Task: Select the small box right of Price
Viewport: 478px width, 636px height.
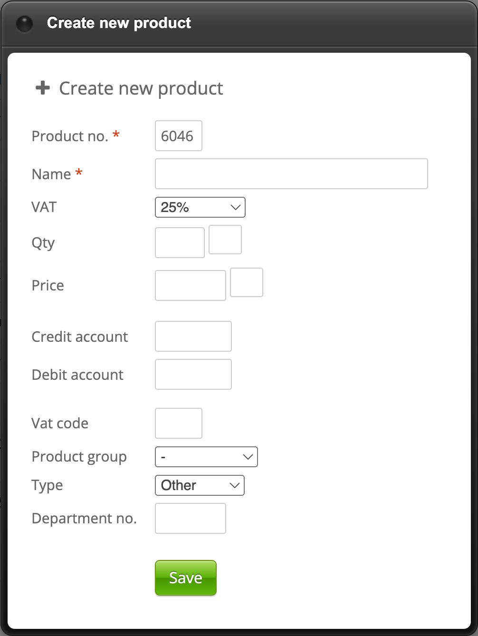Action: click(x=247, y=283)
